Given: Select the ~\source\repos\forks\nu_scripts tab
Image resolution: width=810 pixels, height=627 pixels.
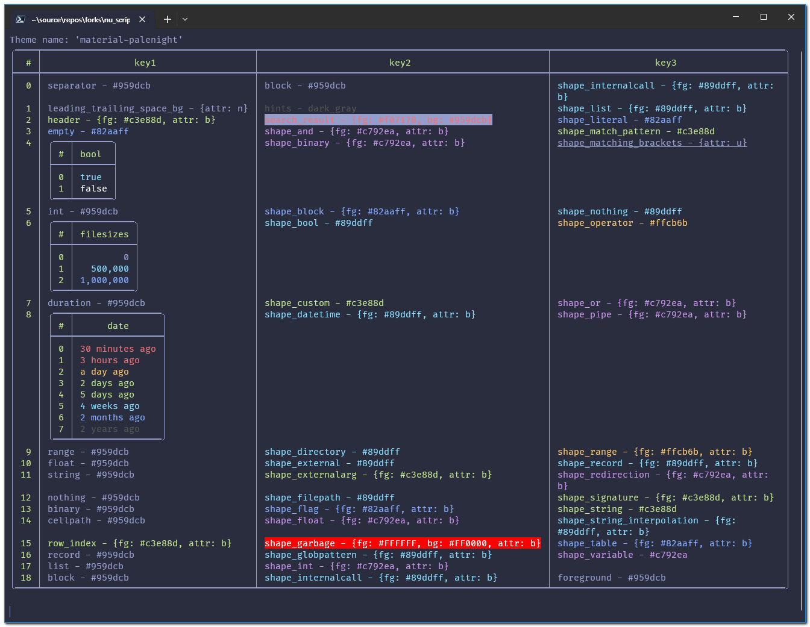Looking at the screenshot, I should pos(81,19).
